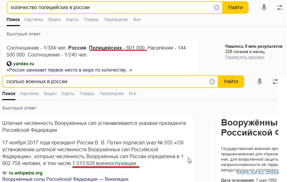
Task: Open the yandex.ru source link
Action: click(24, 64)
